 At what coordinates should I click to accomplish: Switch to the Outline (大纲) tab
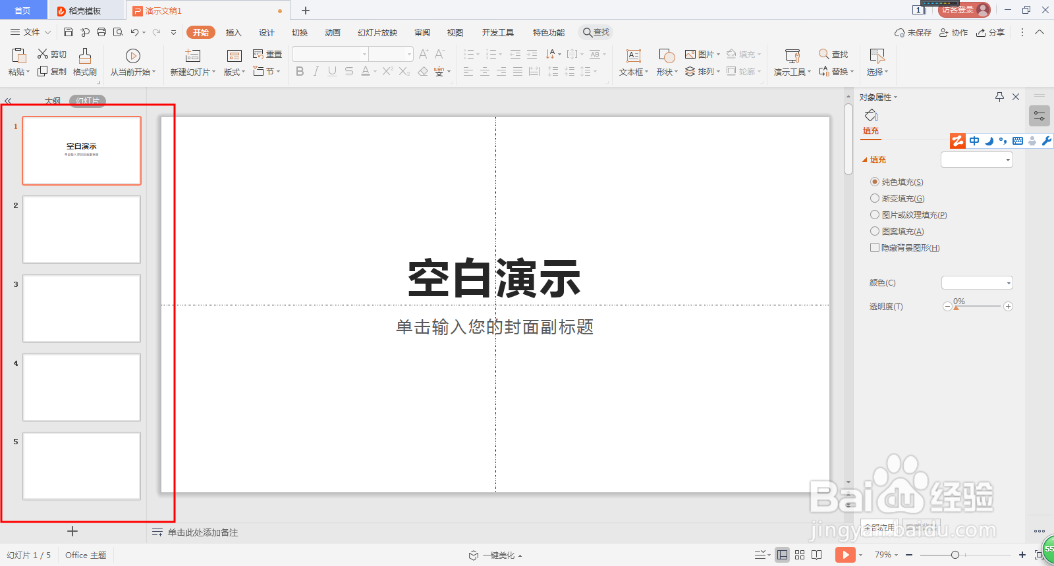pos(53,101)
